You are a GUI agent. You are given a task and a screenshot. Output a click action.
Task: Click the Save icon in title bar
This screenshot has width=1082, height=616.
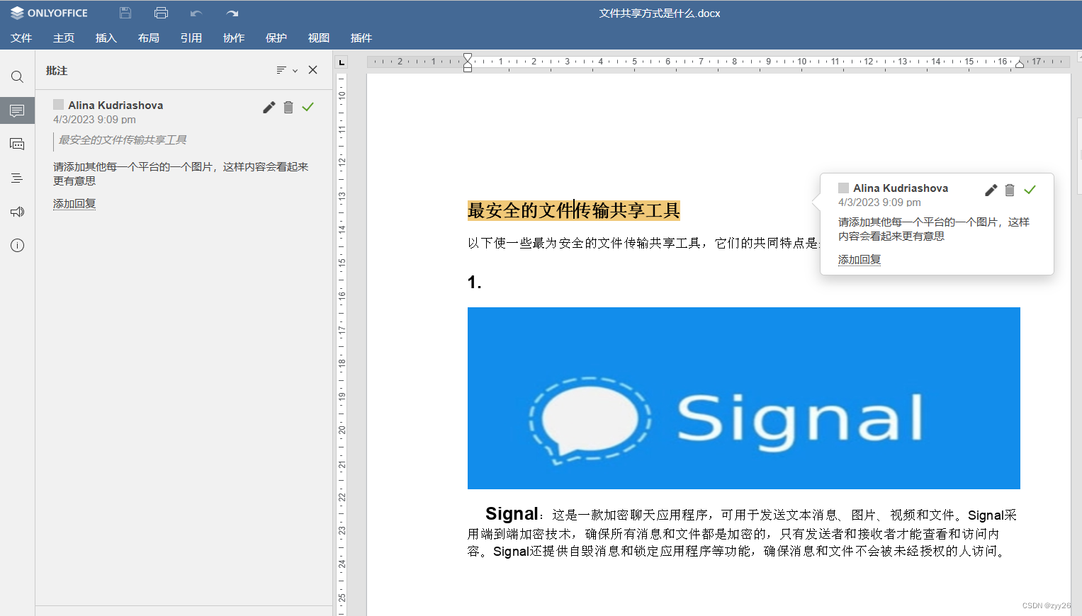[125, 13]
